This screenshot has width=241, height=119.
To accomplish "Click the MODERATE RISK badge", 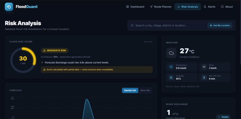I will [55, 51].
